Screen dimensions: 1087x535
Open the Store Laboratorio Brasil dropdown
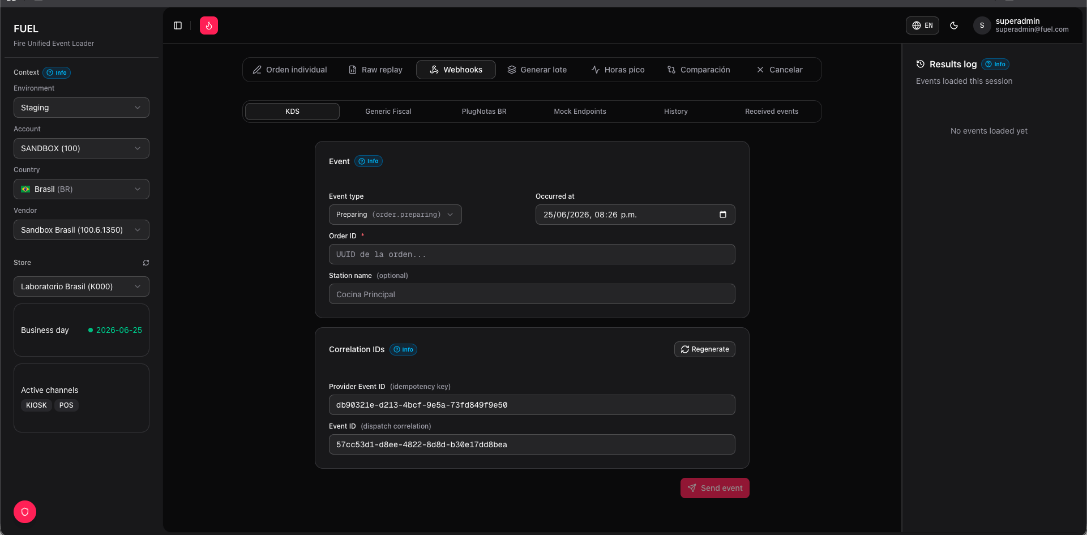(x=82, y=286)
